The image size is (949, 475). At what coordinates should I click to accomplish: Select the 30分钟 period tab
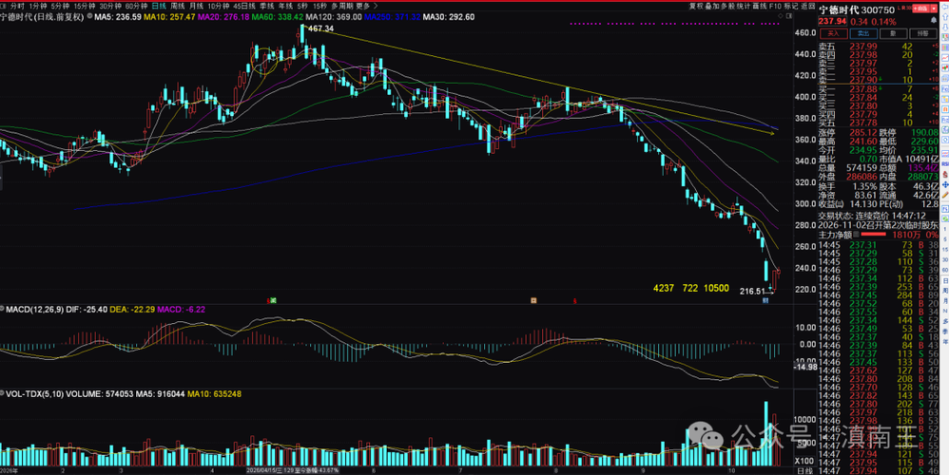[110, 6]
